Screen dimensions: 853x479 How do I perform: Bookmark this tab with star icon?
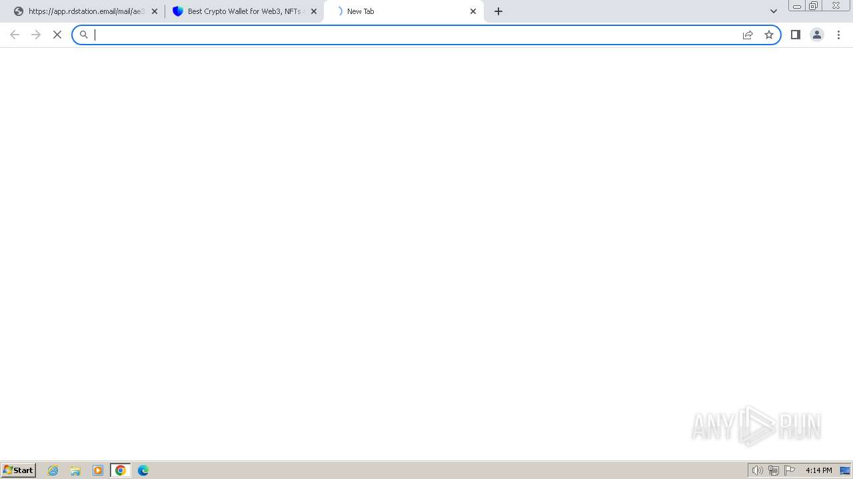click(769, 35)
